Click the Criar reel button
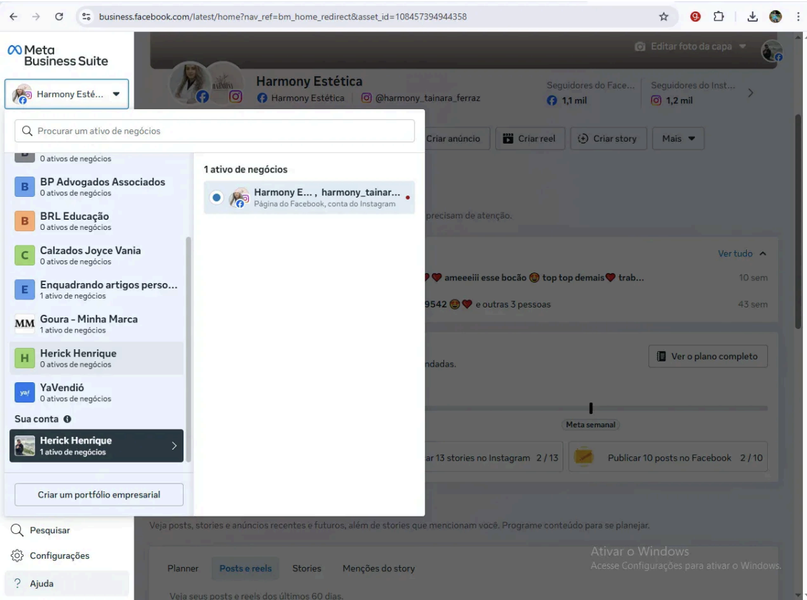The width and height of the screenshot is (807, 600). [530, 138]
